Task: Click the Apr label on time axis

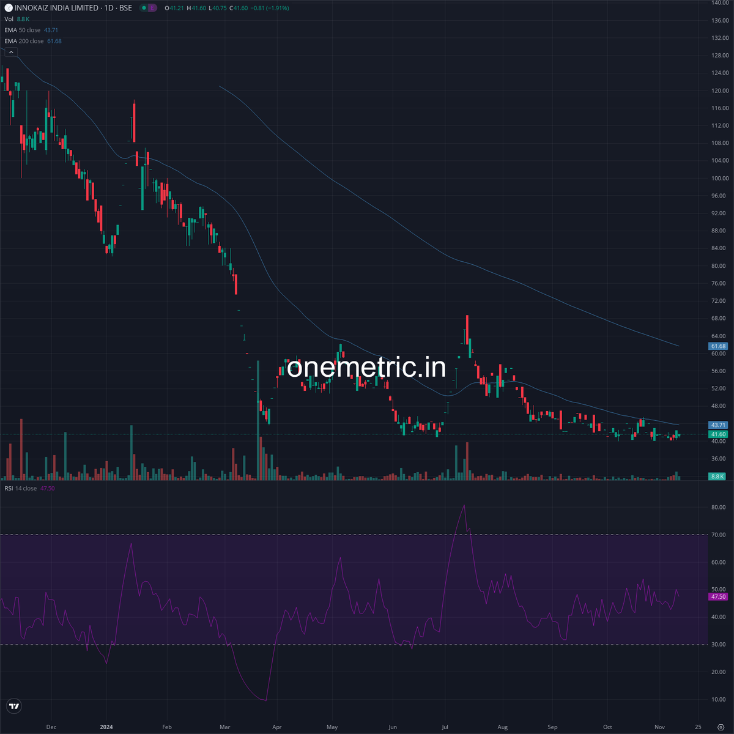Action: pos(276,727)
